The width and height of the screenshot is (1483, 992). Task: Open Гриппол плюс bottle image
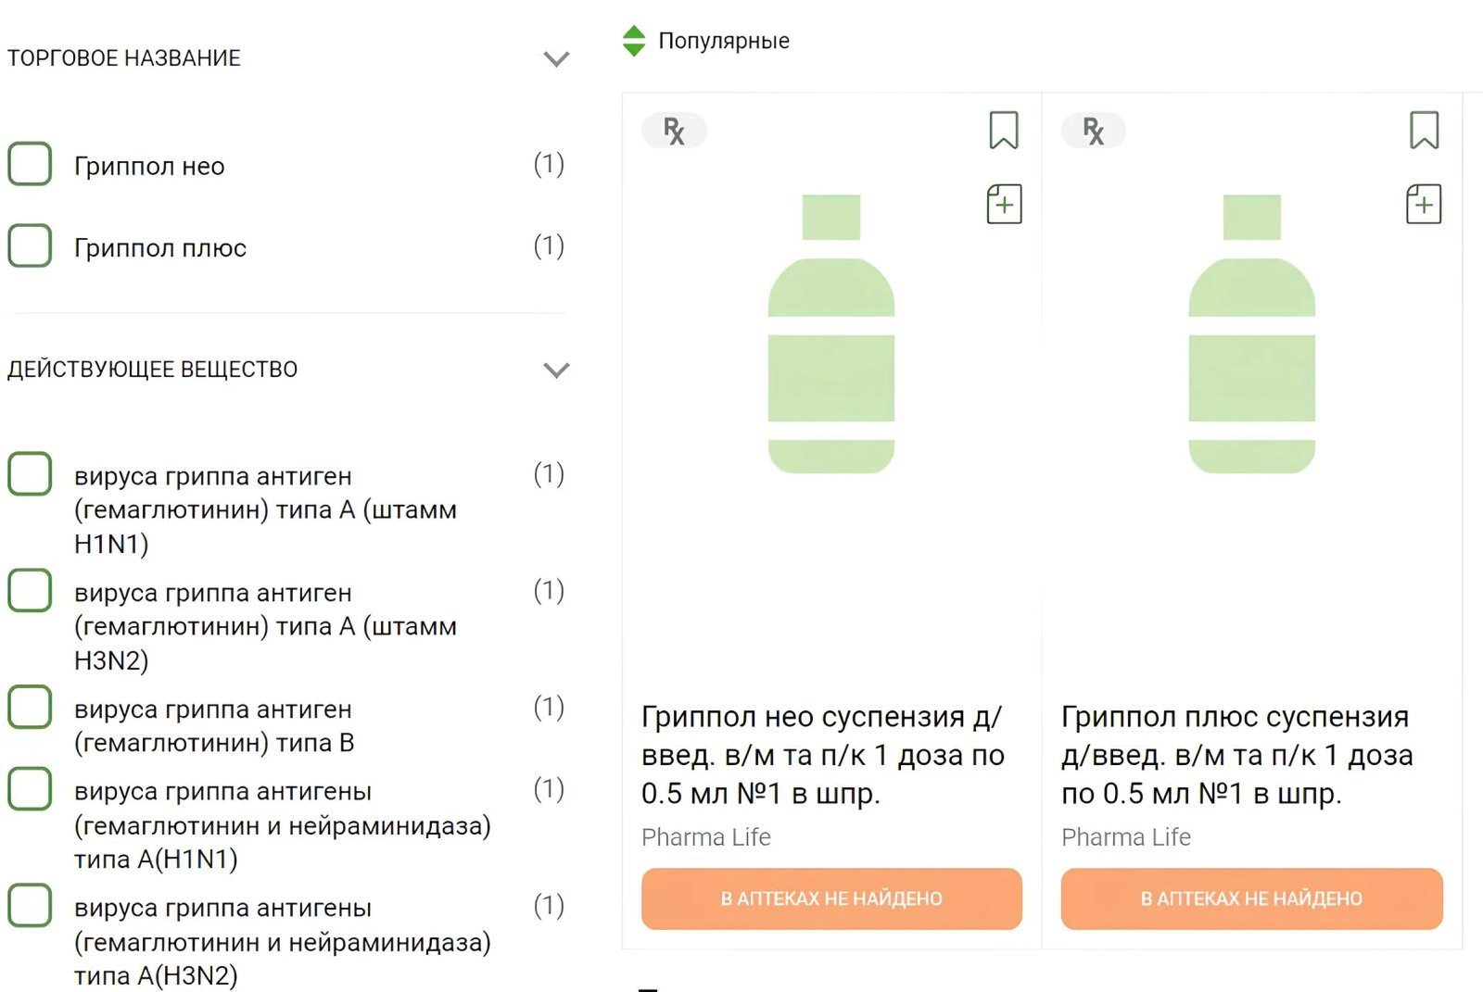click(x=1251, y=333)
